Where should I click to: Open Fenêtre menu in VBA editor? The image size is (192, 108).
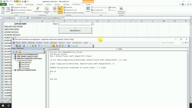[85, 43]
